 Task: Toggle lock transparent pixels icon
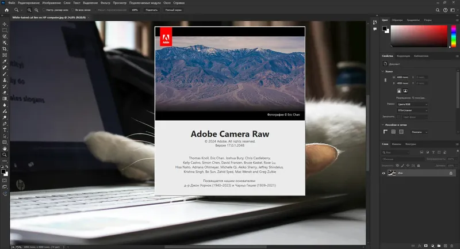point(397,166)
